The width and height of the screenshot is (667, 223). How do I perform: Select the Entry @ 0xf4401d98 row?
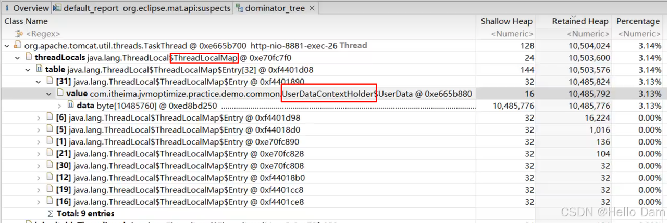[333, 117]
